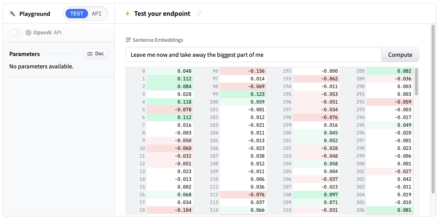Open the Doc parameters documentation
The image size is (442, 221).
pos(95,54)
